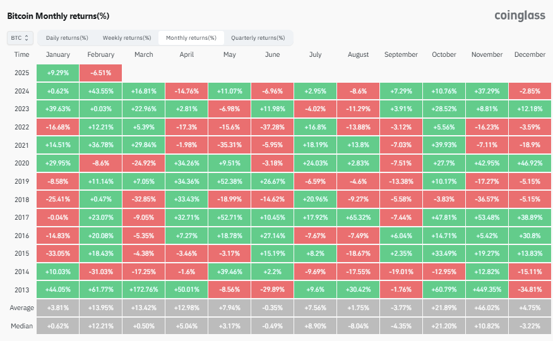Click the 2017 August +65.32% cell
The width and height of the screenshot is (553, 341).
pyautogui.click(x=359, y=217)
